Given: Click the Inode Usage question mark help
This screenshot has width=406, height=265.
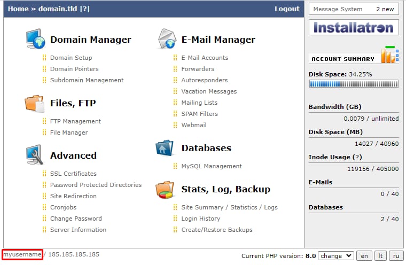Looking at the screenshot, I should tap(357, 157).
